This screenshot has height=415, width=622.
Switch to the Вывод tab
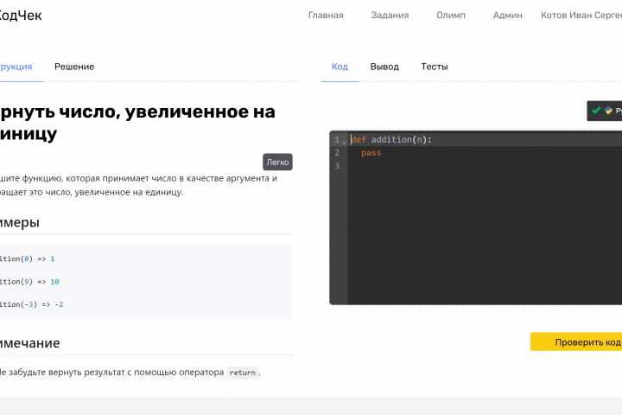point(384,67)
